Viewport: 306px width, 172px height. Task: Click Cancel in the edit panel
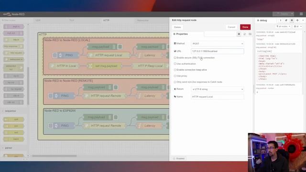click(231, 27)
